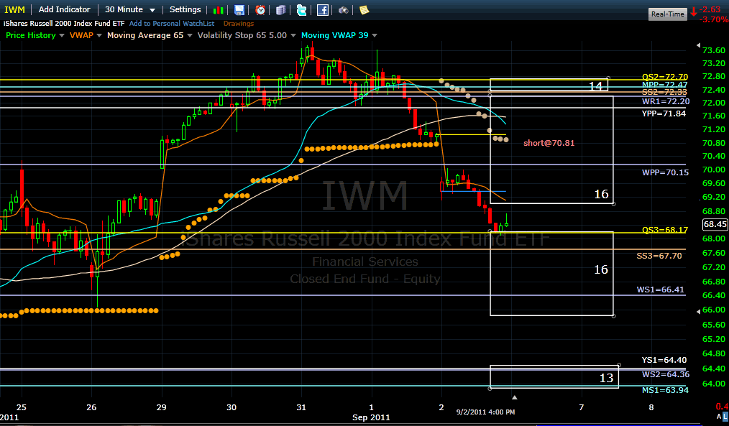
Task: Click the triangle handle beside 73.60
Action: [698, 45]
